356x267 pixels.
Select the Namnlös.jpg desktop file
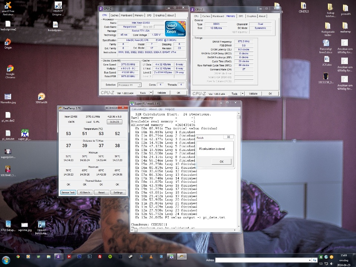pyautogui.click(x=8, y=99)
